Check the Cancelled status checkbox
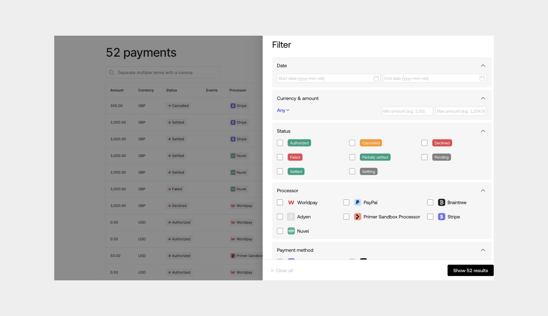This screenshot has height=316, width=548. pyautogui.click(x=352, y=143)
